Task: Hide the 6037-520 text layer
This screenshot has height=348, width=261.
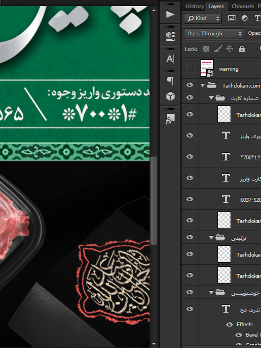Action: tap(190, 199)
